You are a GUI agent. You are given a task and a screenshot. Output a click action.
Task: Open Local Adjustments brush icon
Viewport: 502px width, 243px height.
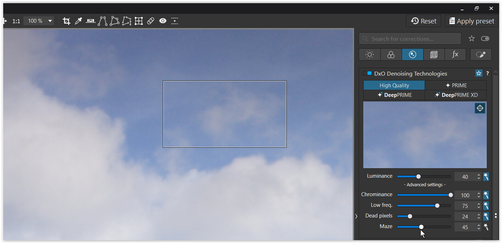click(480, 55)
